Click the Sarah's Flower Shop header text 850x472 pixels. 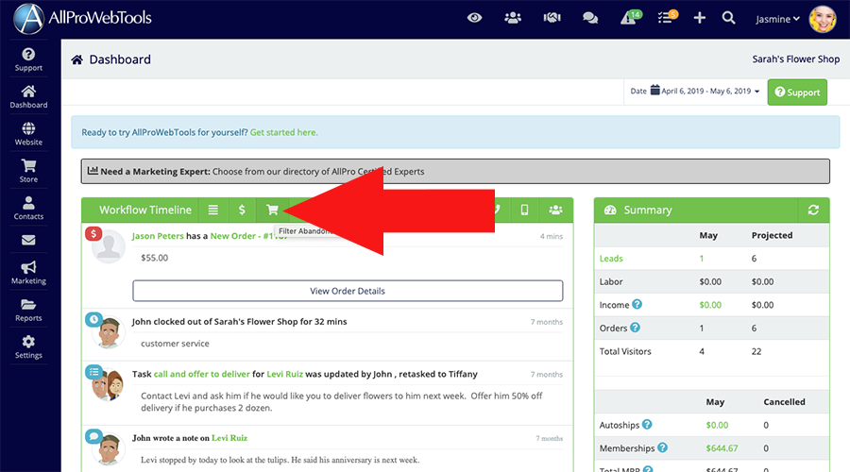click(x=796, y=59)
